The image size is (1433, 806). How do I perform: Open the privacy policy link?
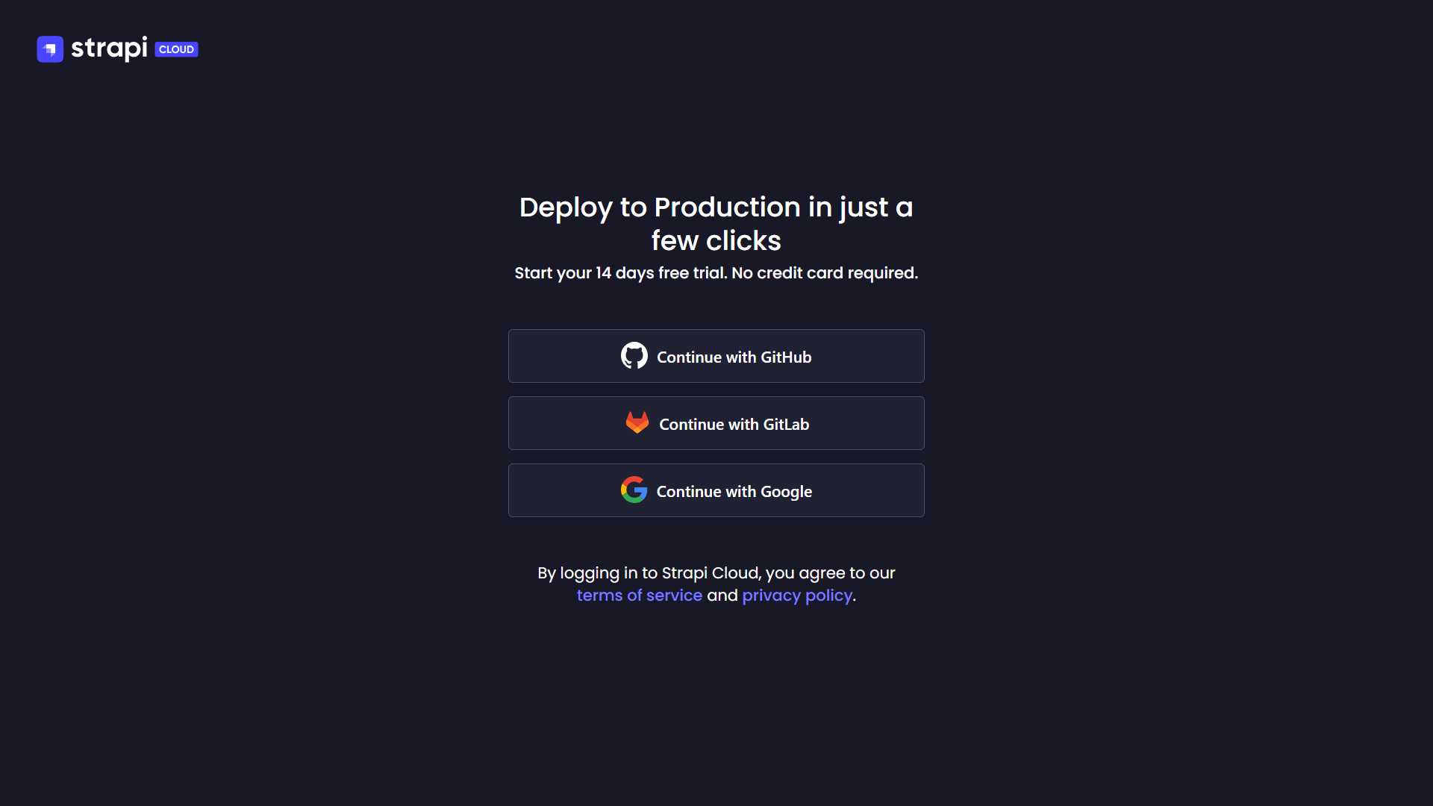tap(797, 596)
